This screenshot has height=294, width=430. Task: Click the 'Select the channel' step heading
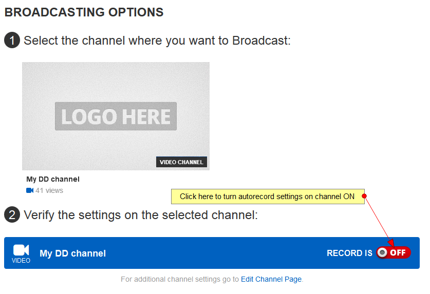coord(157,41)
